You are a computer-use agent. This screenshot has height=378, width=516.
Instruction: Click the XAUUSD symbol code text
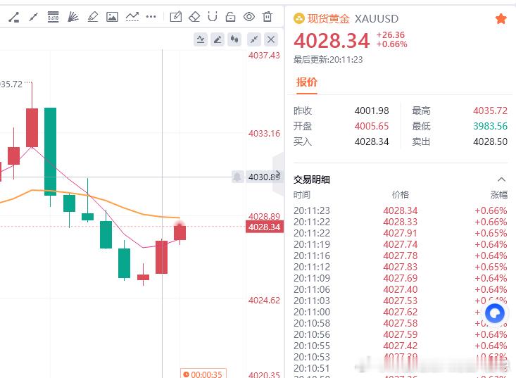tap(377, 19)
